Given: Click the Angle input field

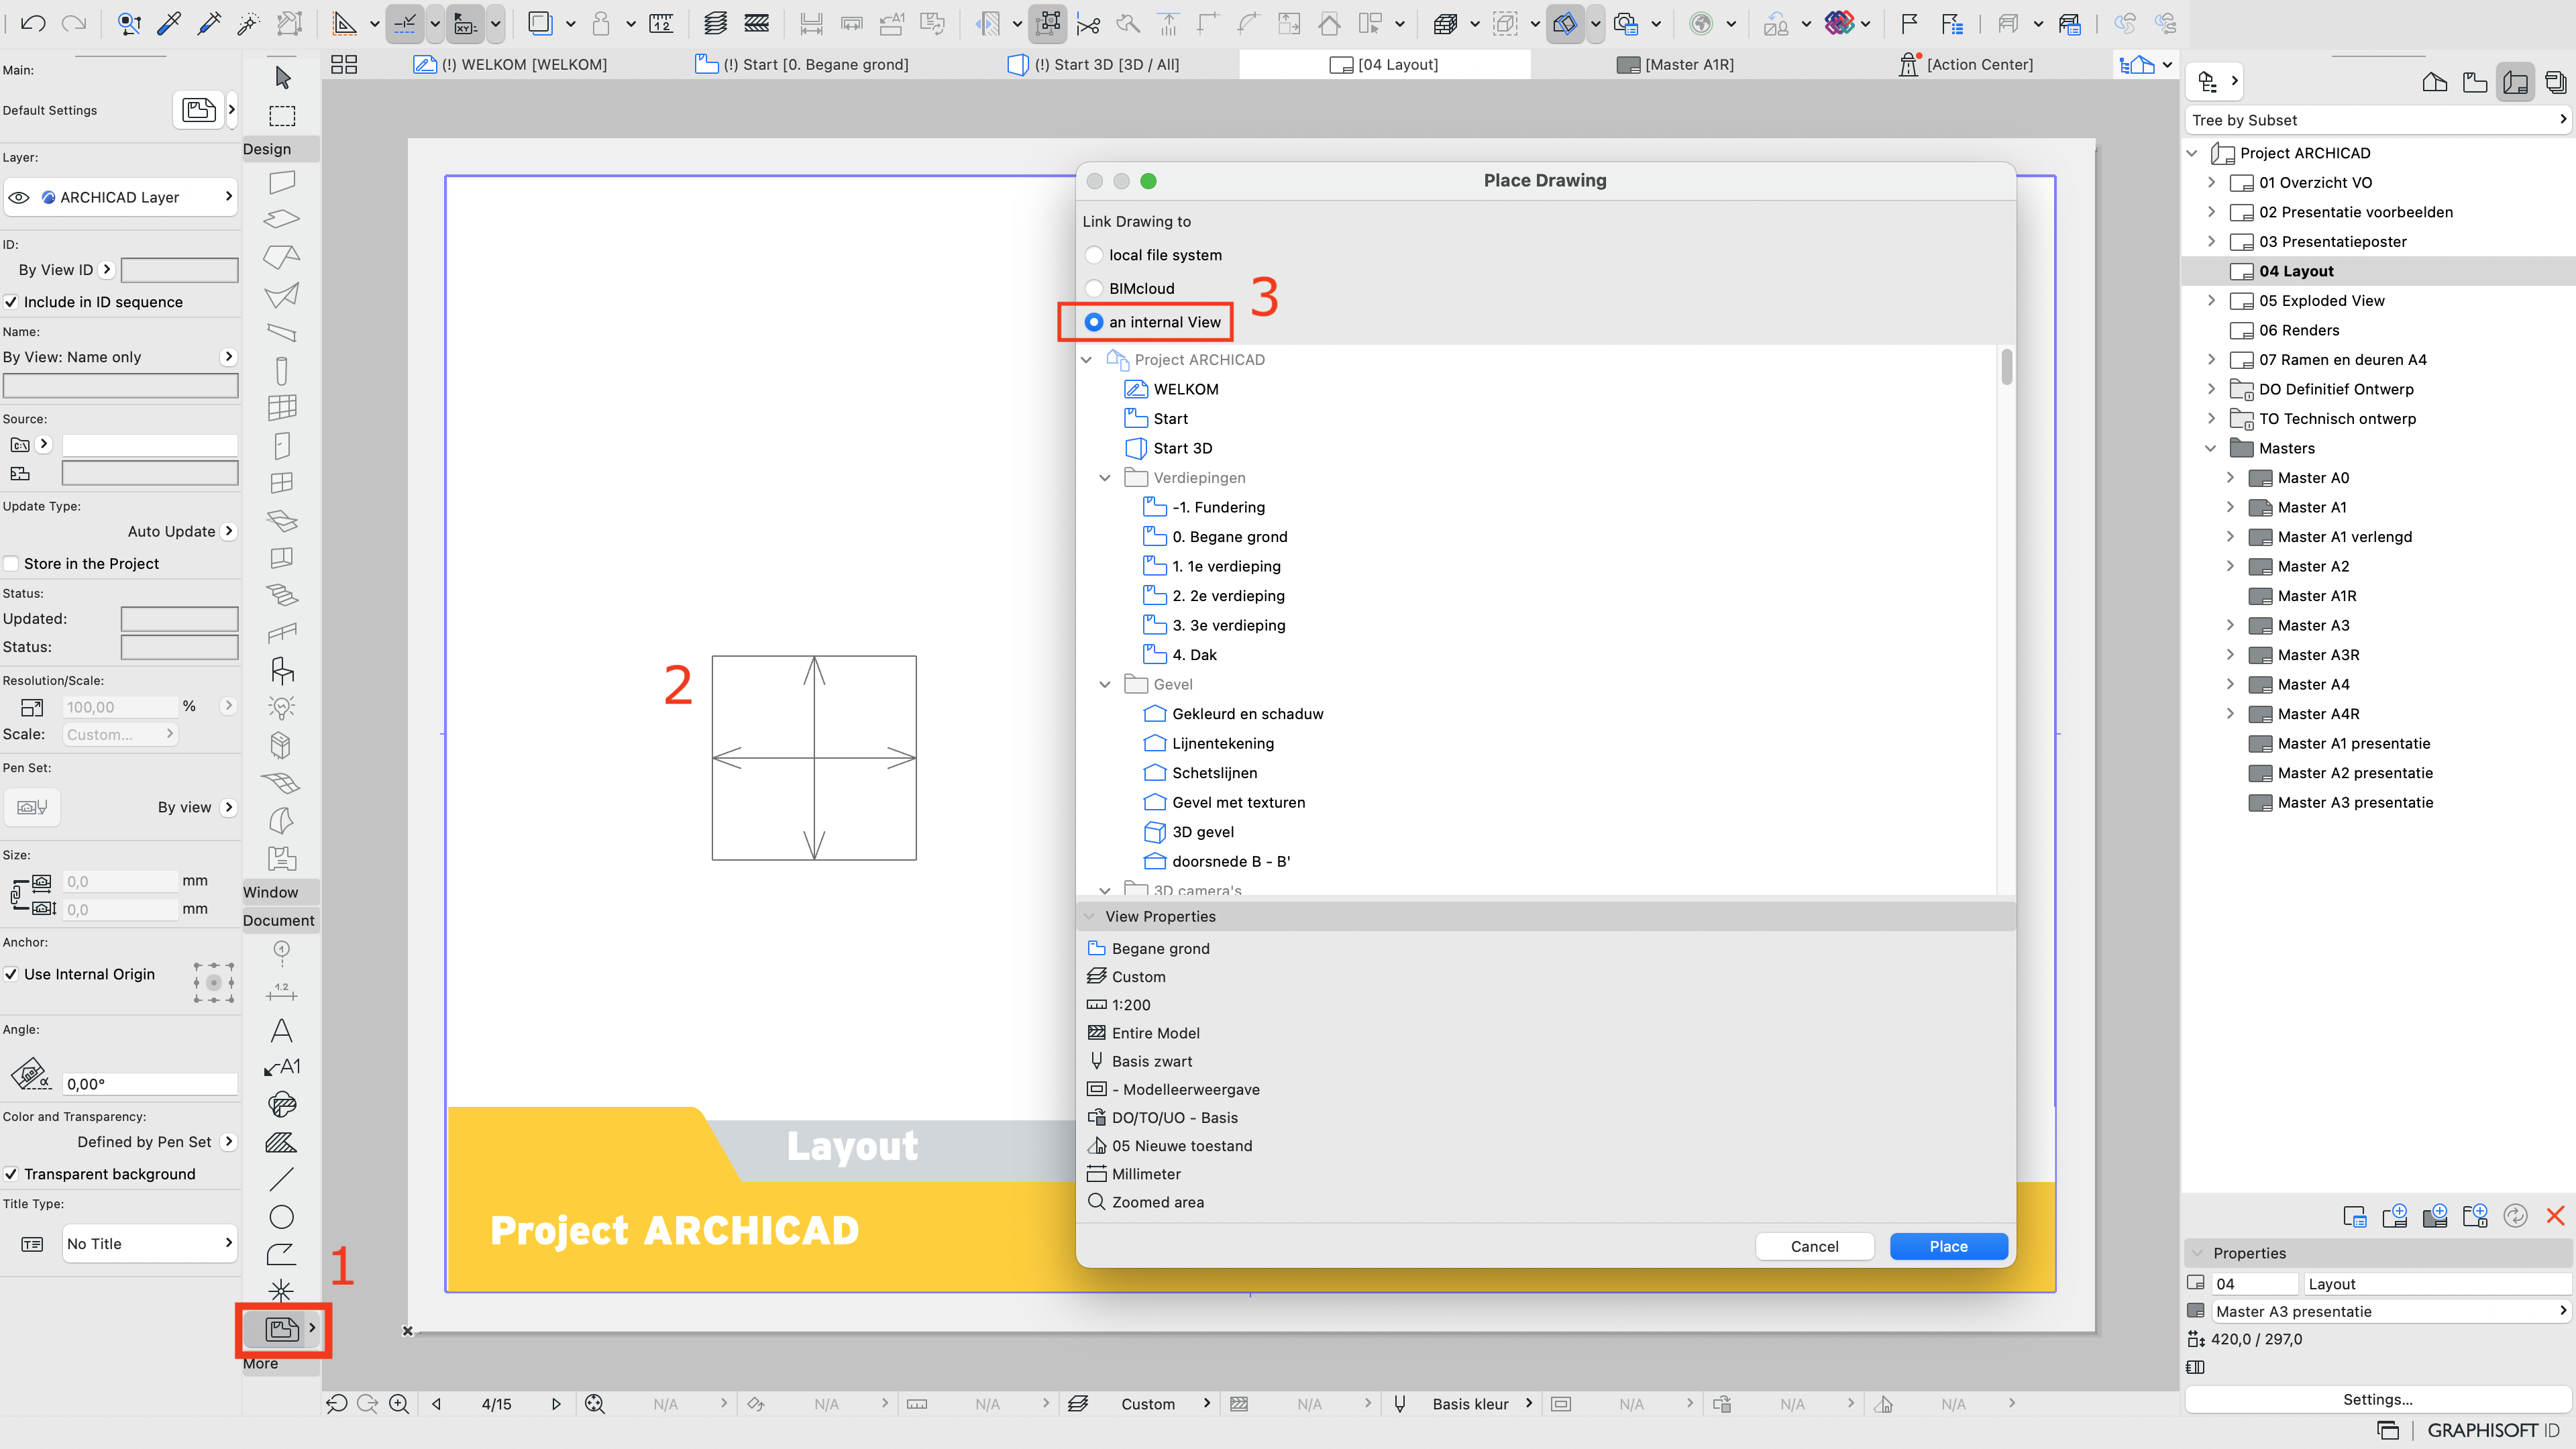Looking at the screenshot, I should pyautogui.click(x=150, y=1084).
